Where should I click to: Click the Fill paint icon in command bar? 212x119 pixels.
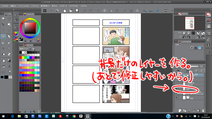[111, 11]
